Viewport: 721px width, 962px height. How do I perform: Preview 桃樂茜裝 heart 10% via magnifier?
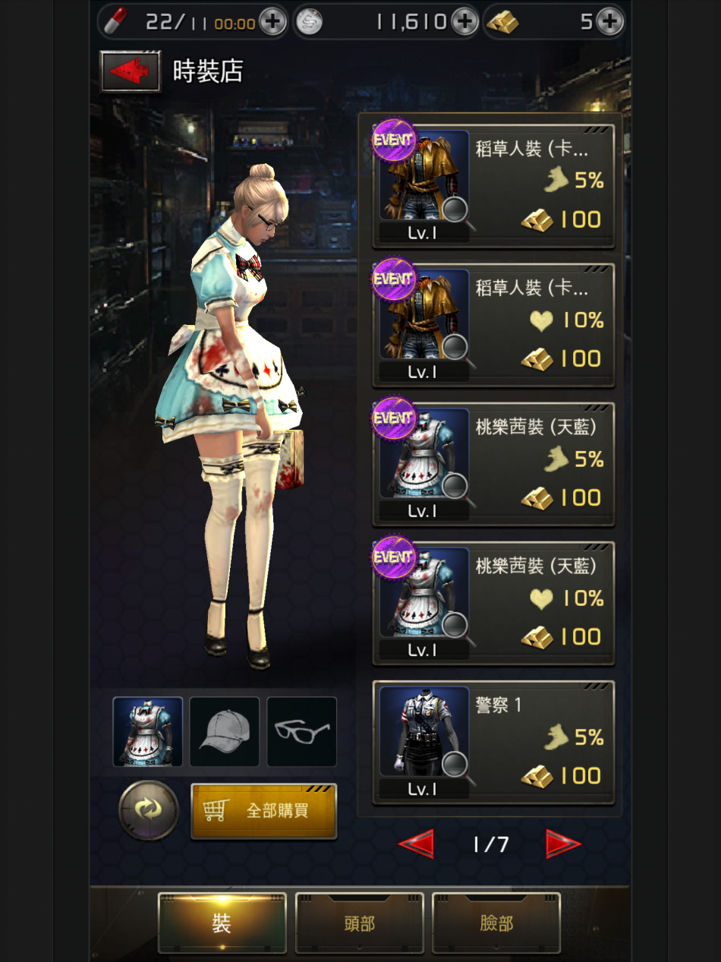point(456,627)
